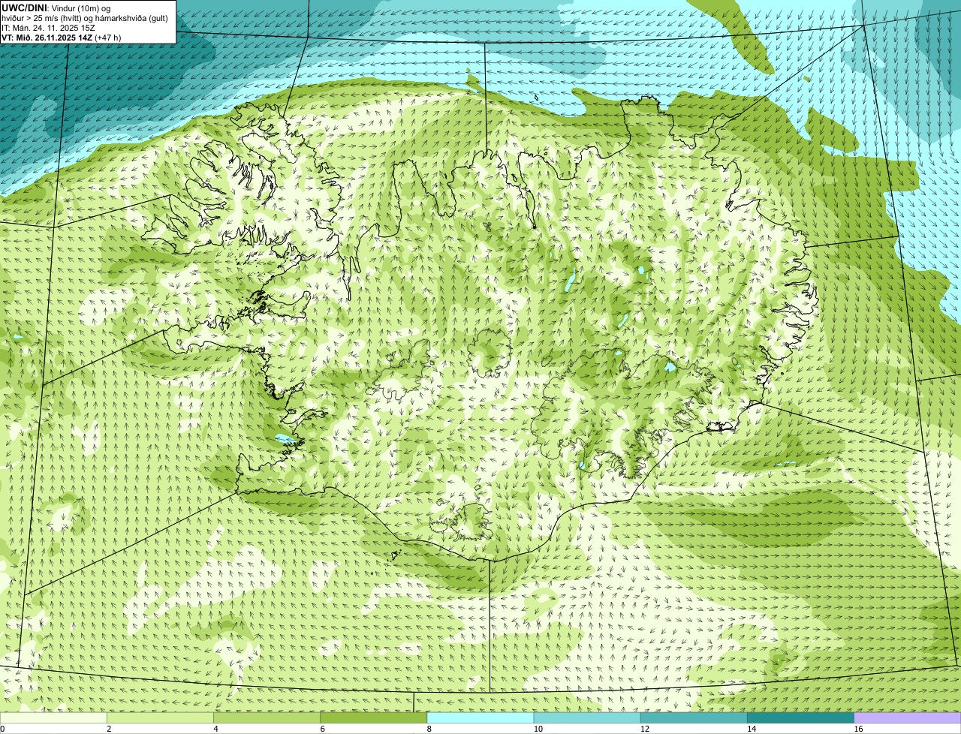This screenshot has height=734, width=961.
Task: Click the 6–8 m/s darker green legend swatch
Action: [374, 717]
